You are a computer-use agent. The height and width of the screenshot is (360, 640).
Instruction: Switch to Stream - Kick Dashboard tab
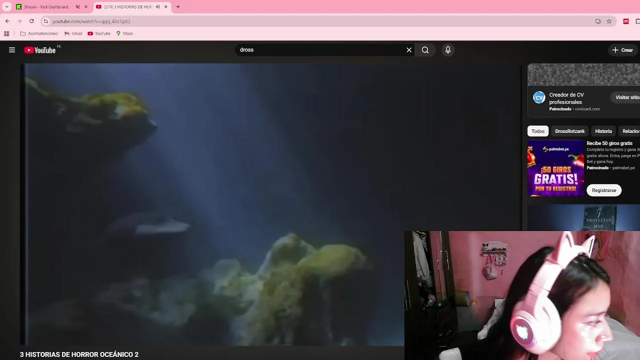(x=46, y=7)
